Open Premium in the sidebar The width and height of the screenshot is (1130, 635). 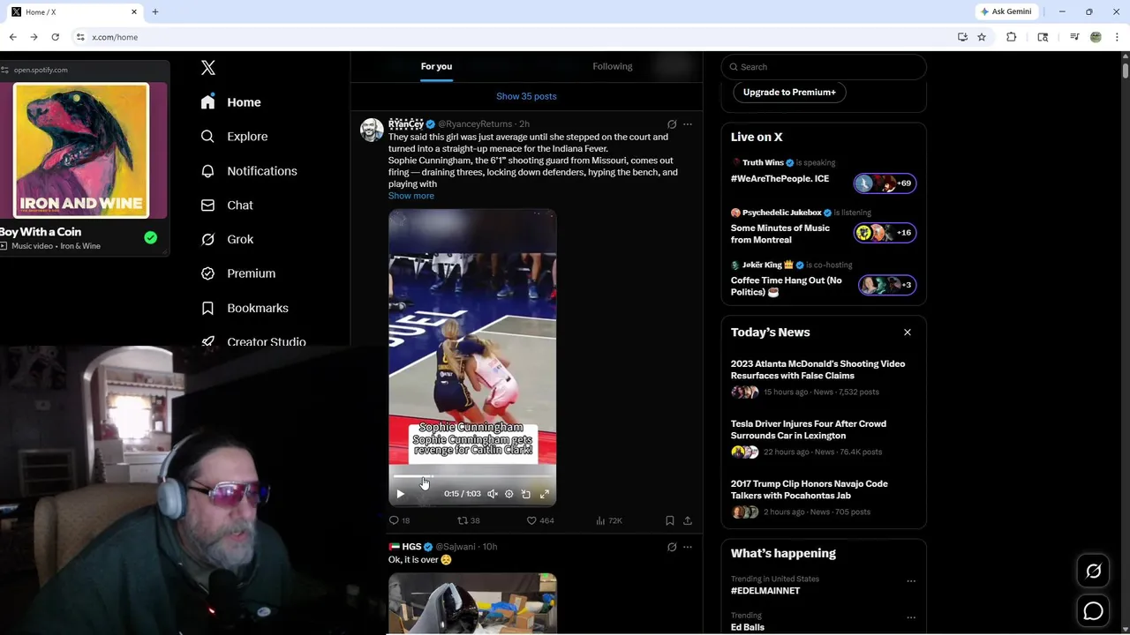[238, 273]
